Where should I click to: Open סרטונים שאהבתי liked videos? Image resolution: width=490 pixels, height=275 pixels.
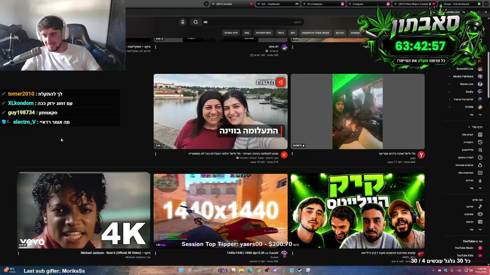(469, 165)
